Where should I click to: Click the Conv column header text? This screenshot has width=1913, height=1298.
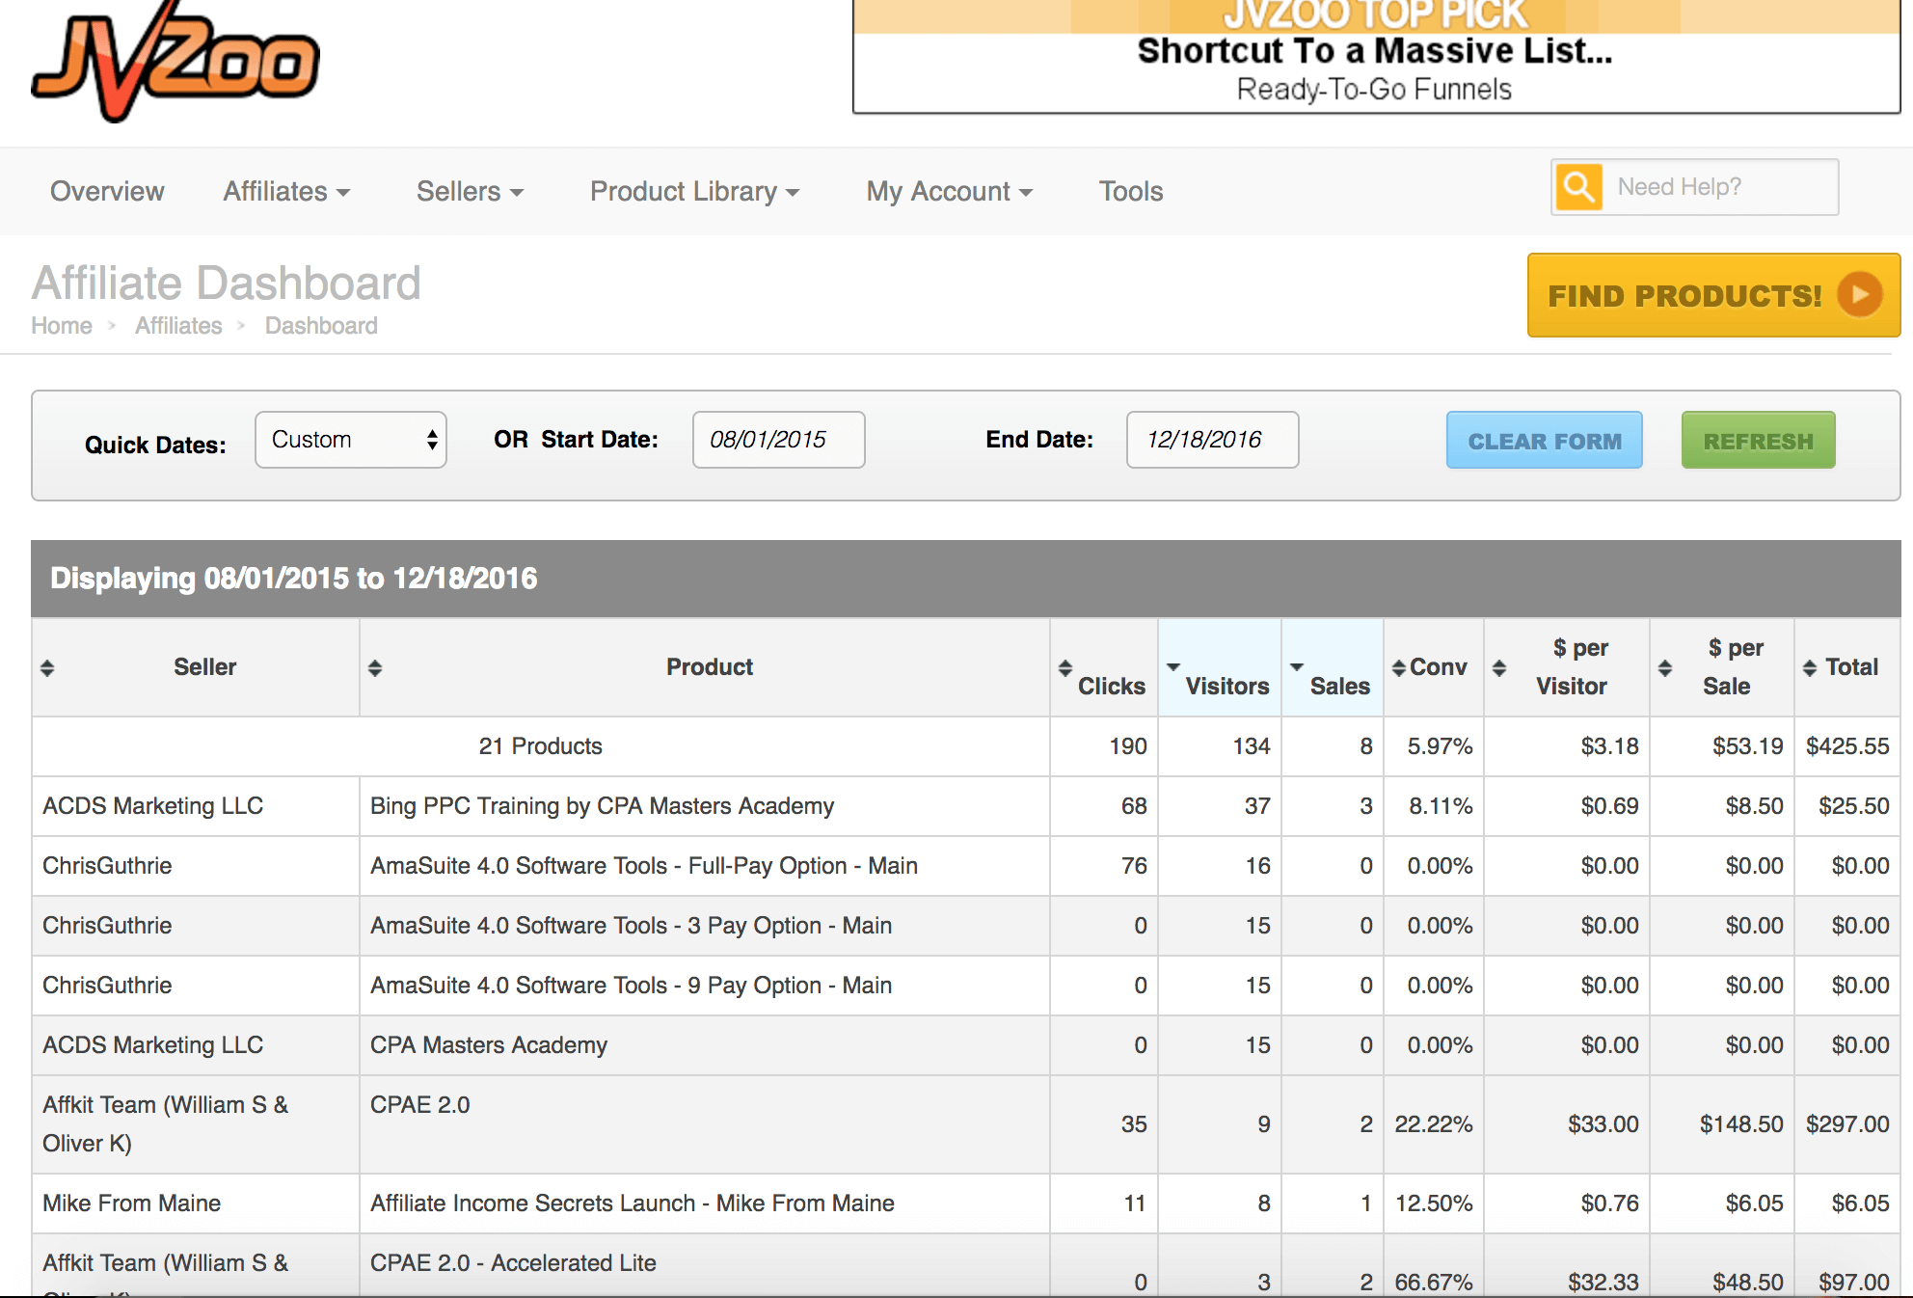tap(1439, 667)
